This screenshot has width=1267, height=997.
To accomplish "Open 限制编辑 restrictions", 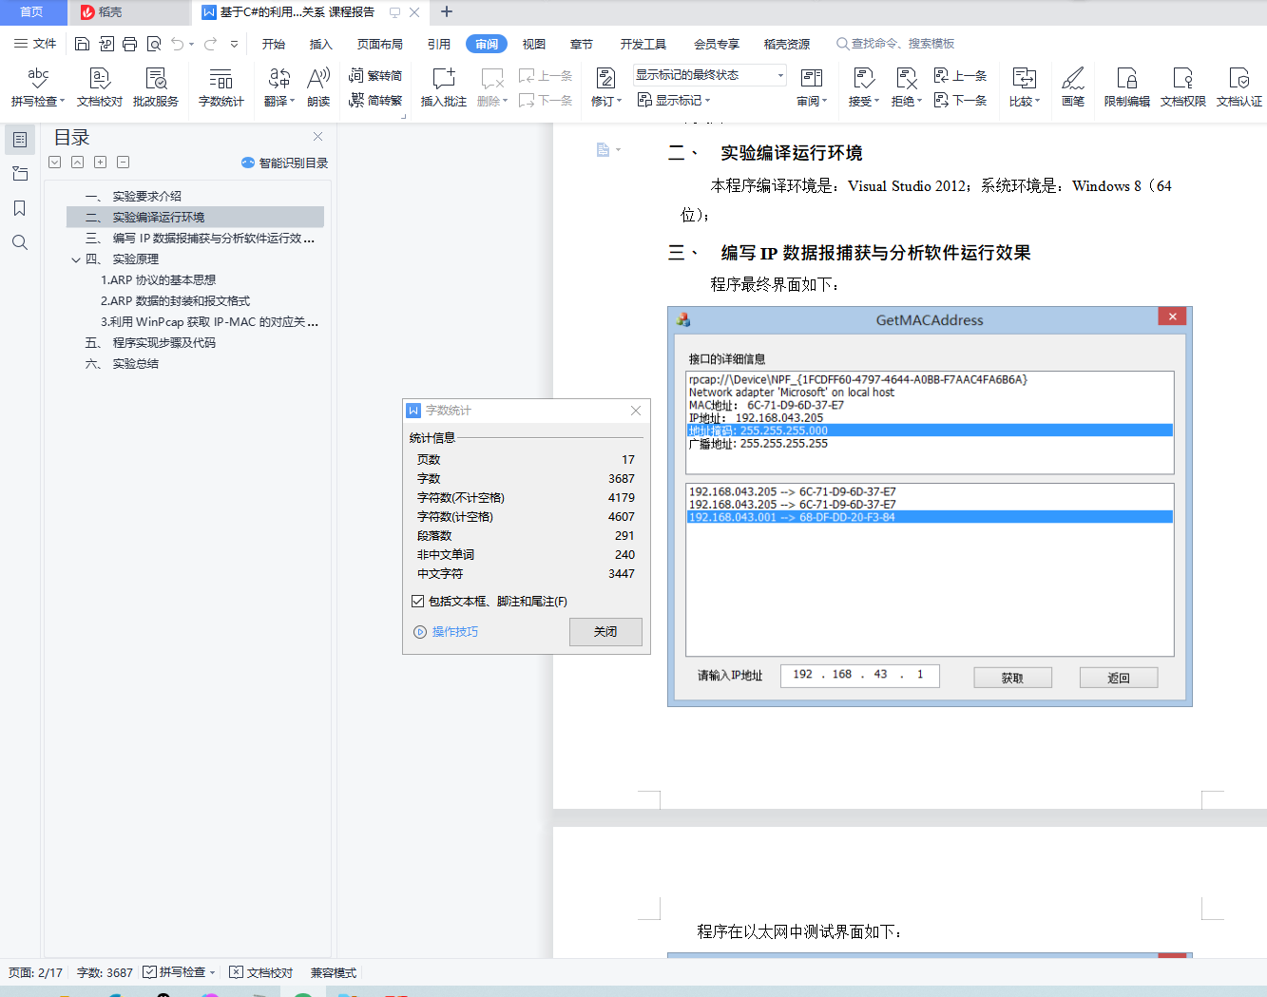I will [x=1127, y=86].
